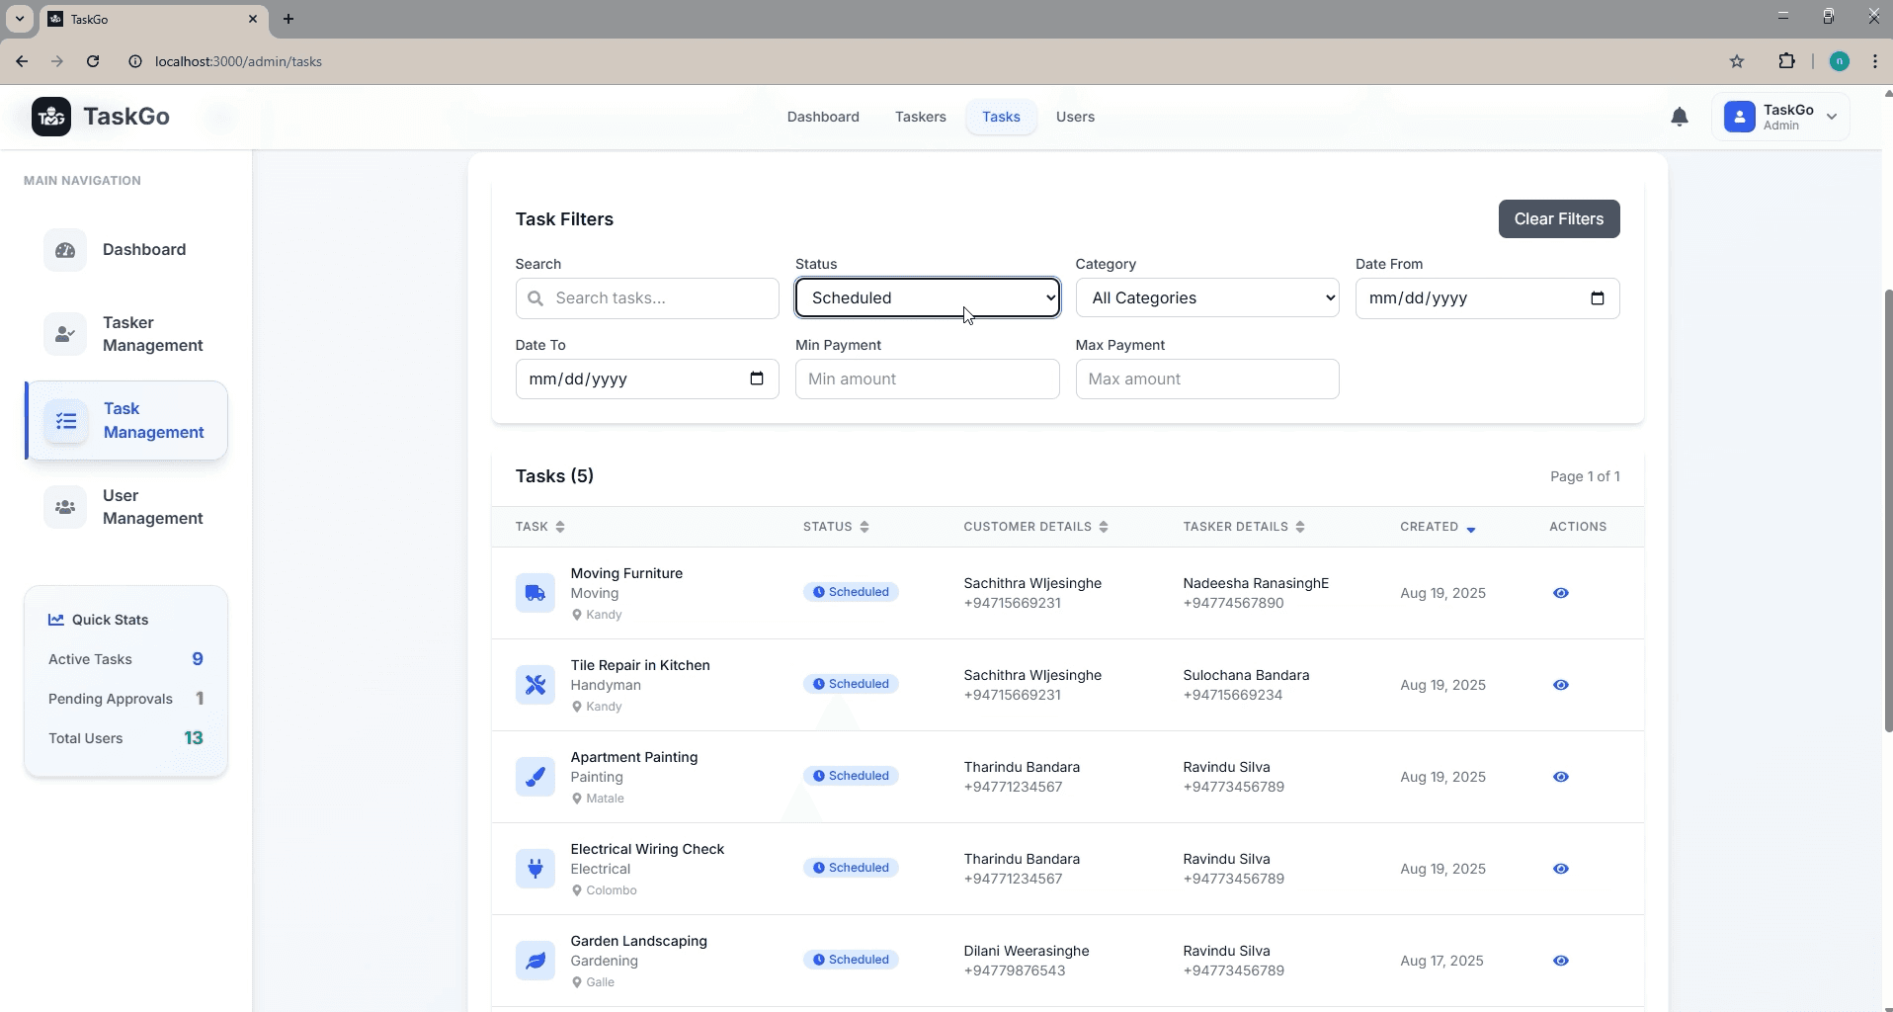The image size is (1893, 1012).
Task: Bookmark this page with star icon
Action: click(x=1737, y=61)
